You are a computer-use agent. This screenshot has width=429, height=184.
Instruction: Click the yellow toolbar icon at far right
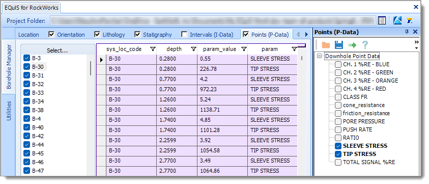coord(410,20)
